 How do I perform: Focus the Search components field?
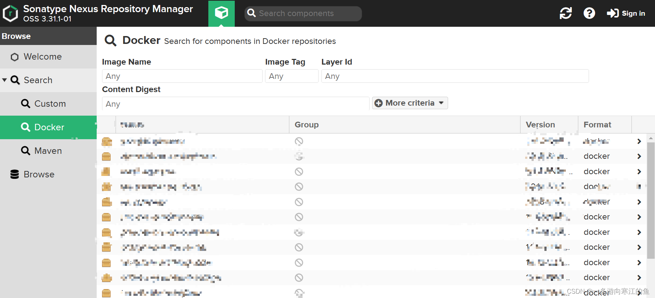click(303, 14)
